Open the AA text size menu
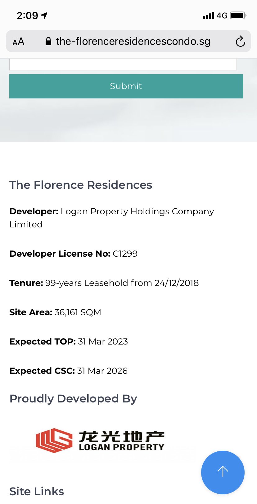 click(18, 41)
